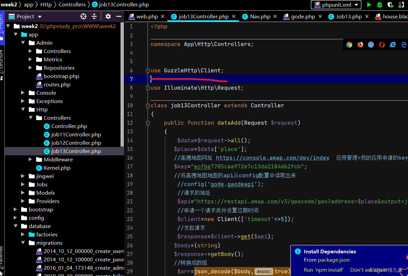Close the gode.php editor tab
This screenshot has width=408, height=276.
point(320,16)
